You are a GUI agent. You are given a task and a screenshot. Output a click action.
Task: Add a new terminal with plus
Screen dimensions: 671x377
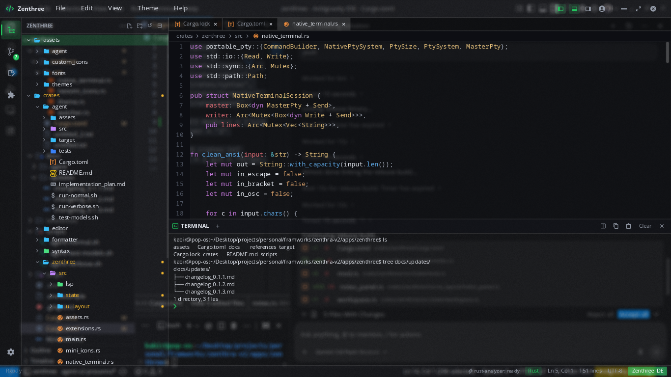click(218, 226)
